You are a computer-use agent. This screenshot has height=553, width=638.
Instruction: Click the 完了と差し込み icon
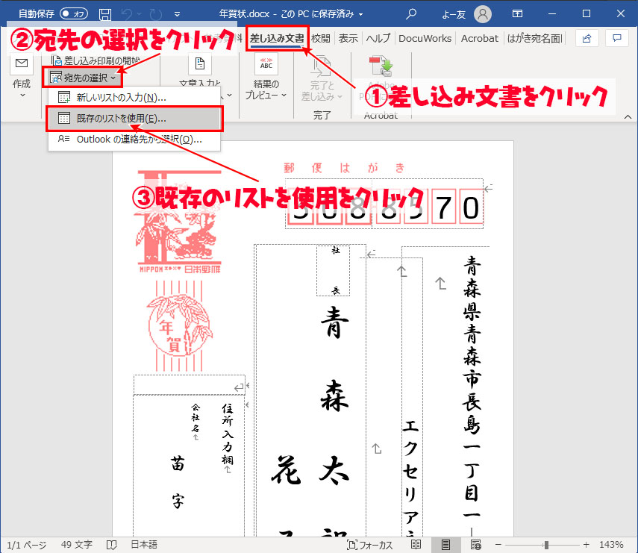321,66
